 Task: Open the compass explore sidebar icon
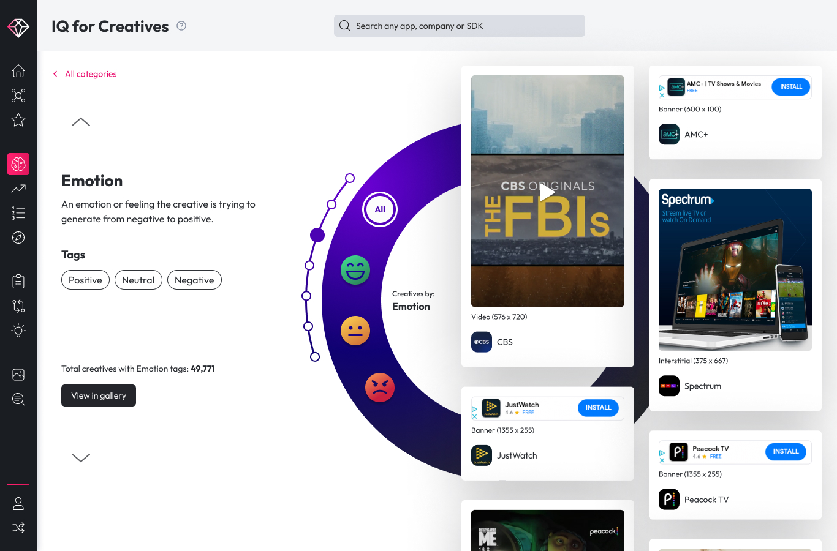point(18,238)
